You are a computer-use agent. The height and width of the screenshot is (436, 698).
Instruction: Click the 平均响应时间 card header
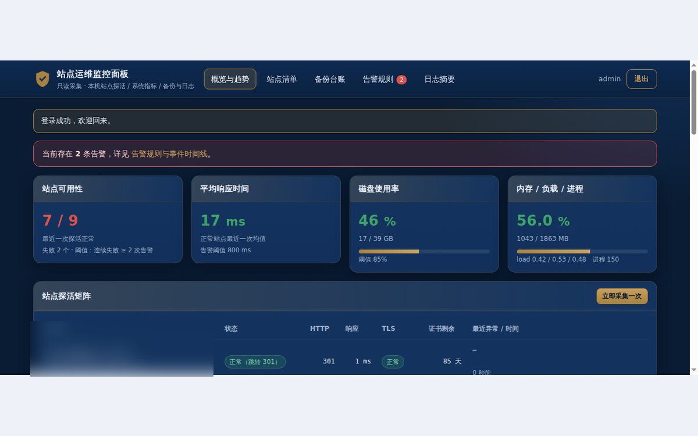(x=266, y=189)
